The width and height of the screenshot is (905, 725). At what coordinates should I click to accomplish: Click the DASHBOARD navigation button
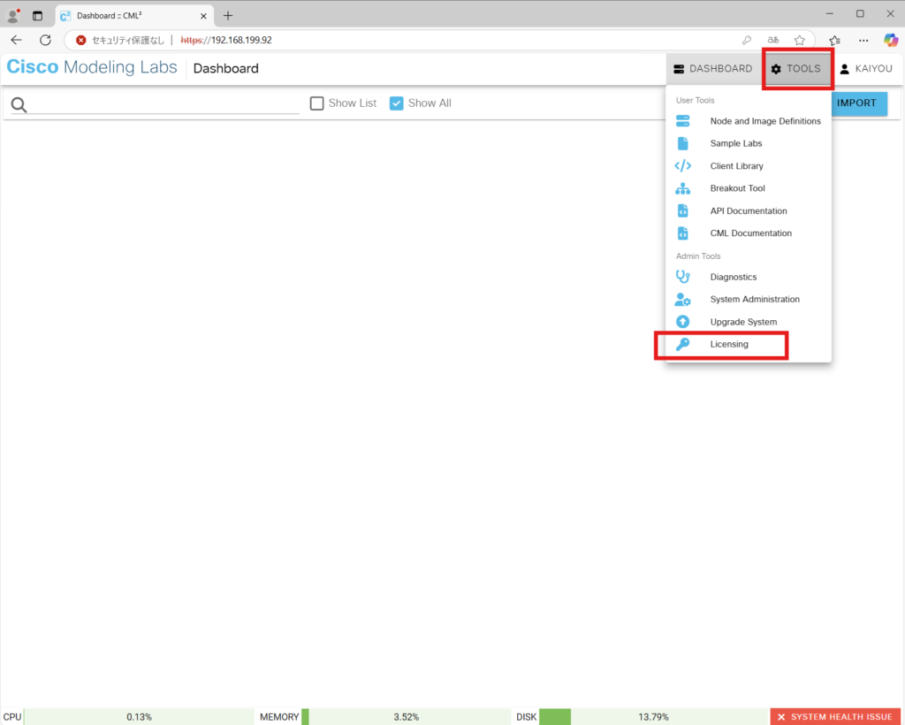(713, 69)
